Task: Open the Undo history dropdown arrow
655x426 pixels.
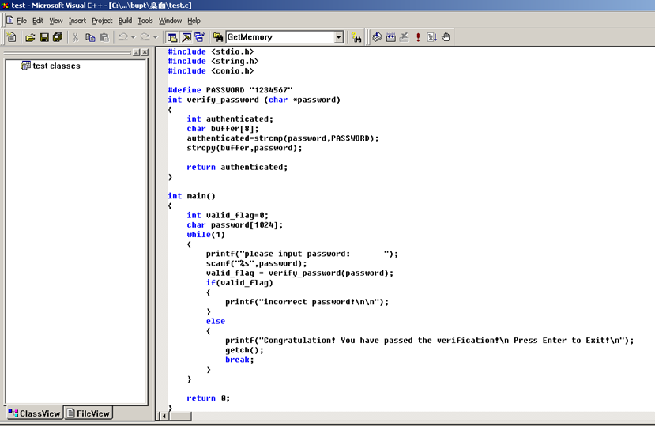Action: point(133,37)
